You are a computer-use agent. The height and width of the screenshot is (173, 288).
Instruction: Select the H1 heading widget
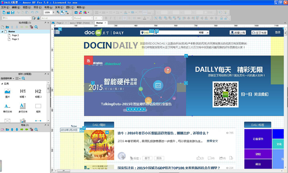[23, 93]
